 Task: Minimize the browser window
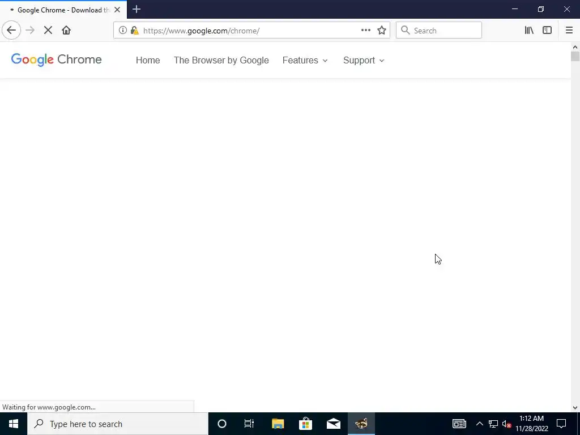point(515,9)
